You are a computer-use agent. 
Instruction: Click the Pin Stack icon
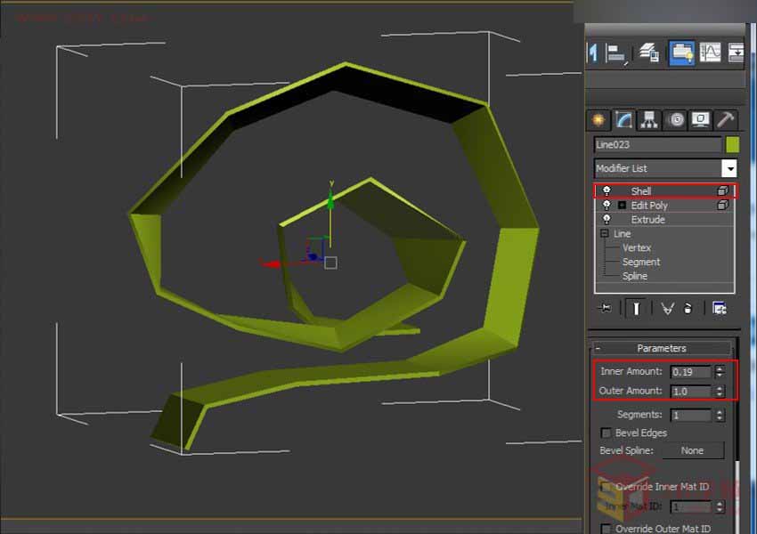click(x=605, y=308)
